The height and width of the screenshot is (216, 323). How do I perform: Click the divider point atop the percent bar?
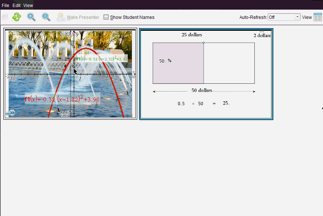204,43
